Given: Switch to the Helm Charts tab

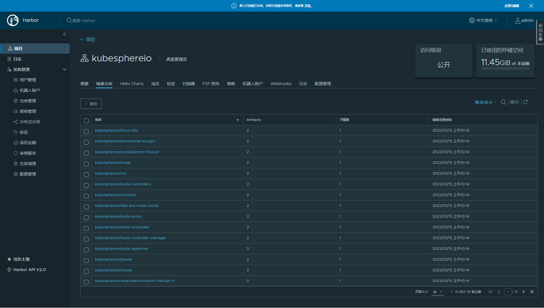Looking at the screenshot, I should 131,84.
